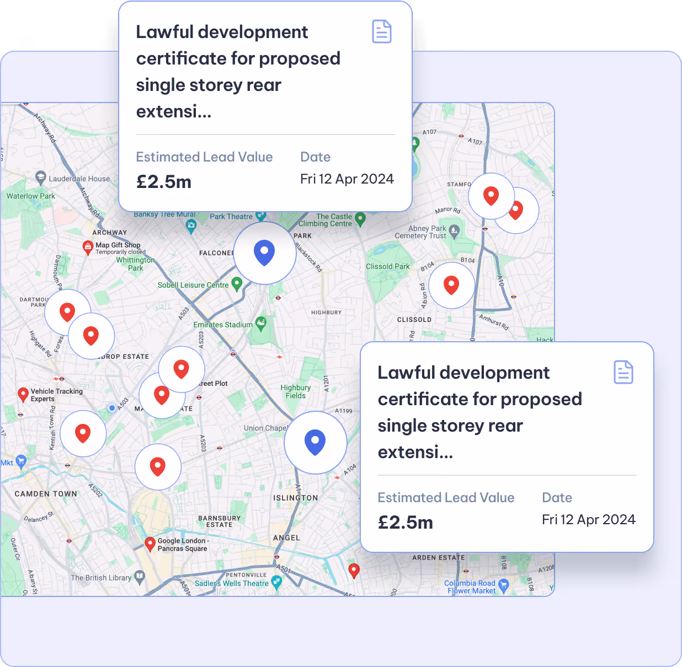The height and width of the screenshot is (667, 682).
Task: Click the Banksy Tree Mural marker
Action: (x=191, y=225)
